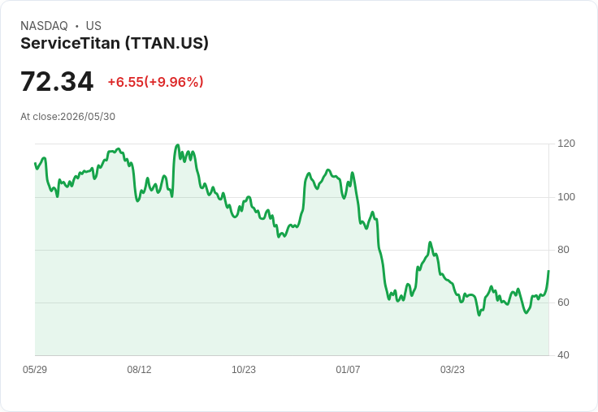The width and height of the screenshot is (598, 412).
Task: Select the 01/07 date marker
Action: pyautogui.click(x=348, y=369)
